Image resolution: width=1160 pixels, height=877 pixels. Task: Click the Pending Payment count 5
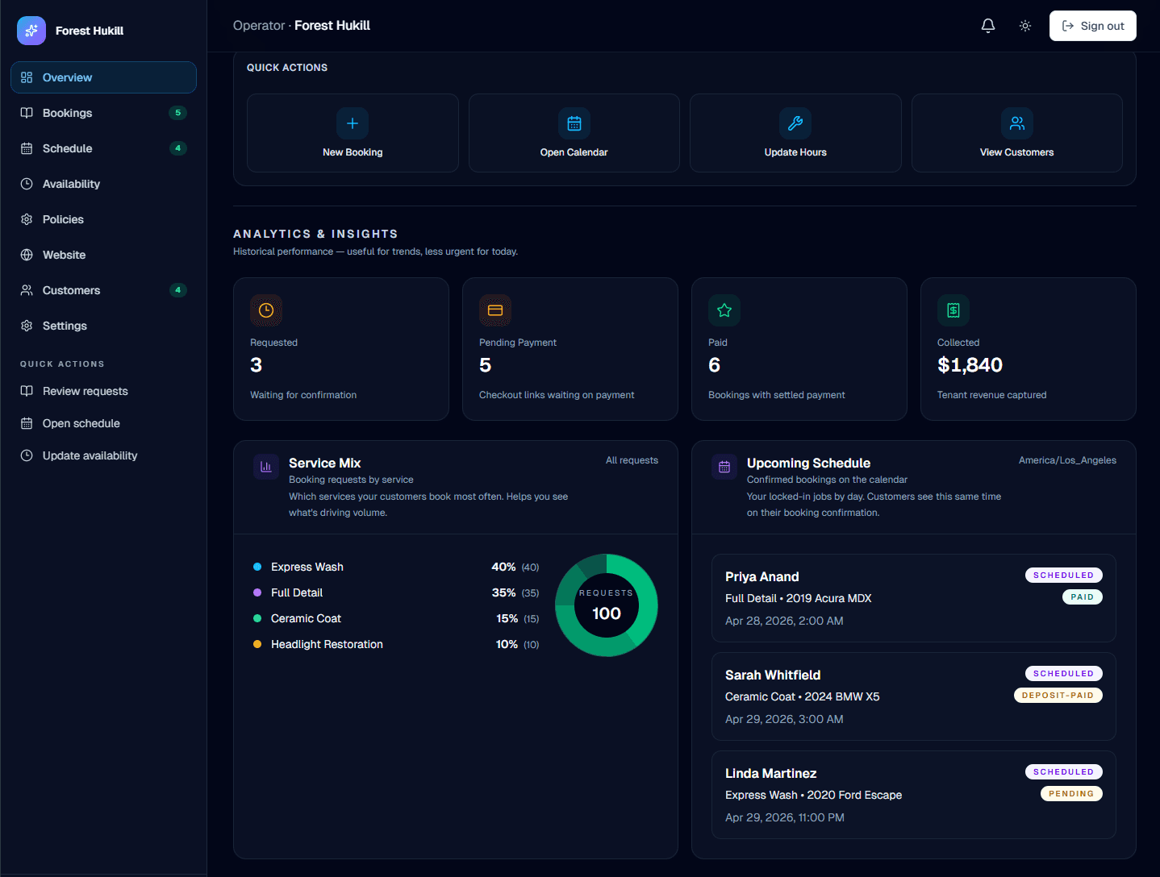[485, 365]
